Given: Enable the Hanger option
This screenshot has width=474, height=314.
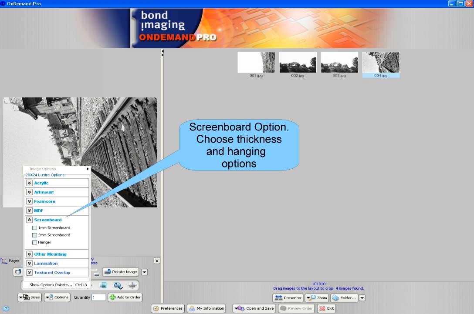Looking at the screenshot, I should pyautogui.click(x=34, y=242).
